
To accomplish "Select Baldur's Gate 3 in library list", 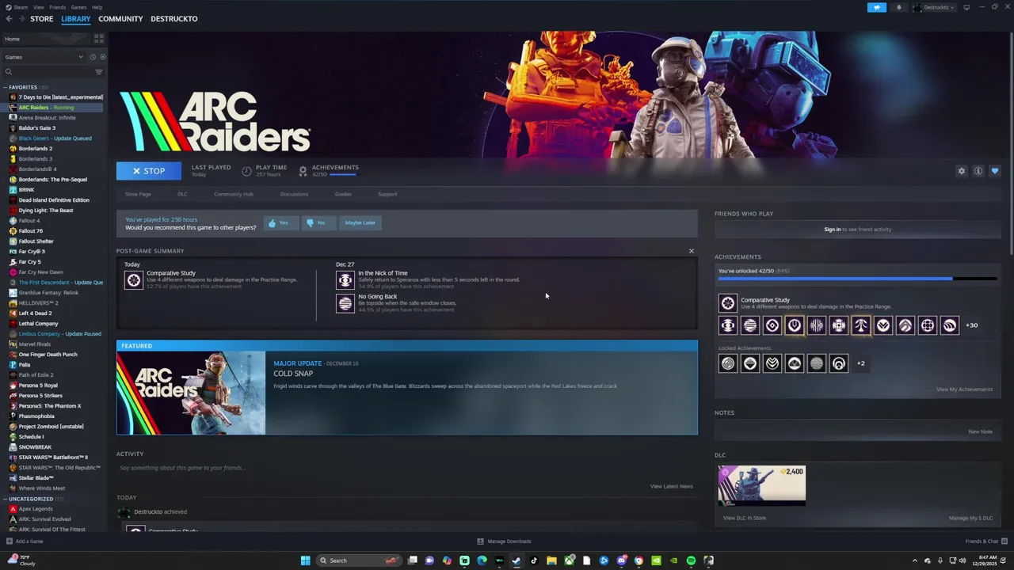I will pyautogui.click(x=36, y=127).
